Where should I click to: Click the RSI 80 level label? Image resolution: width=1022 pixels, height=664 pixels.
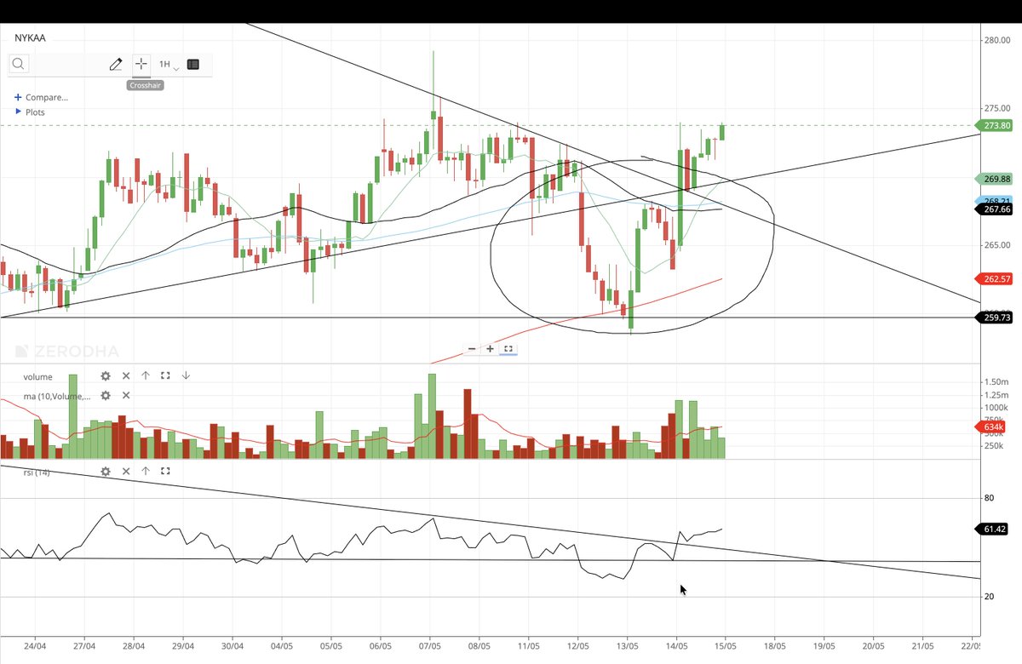(989, 498)
